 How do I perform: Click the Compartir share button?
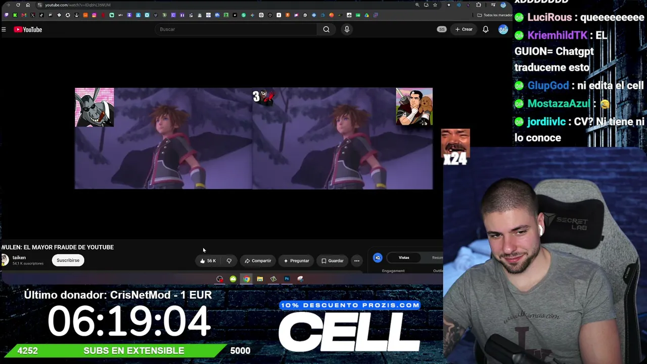[258, 261]
